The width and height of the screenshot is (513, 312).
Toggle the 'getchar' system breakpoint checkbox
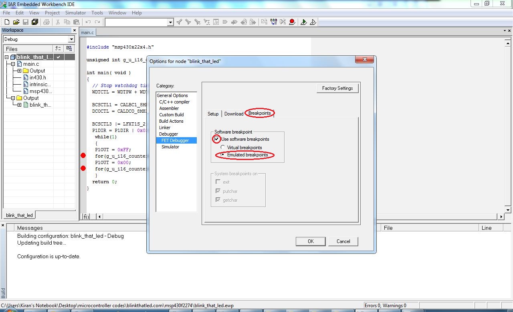218,200
